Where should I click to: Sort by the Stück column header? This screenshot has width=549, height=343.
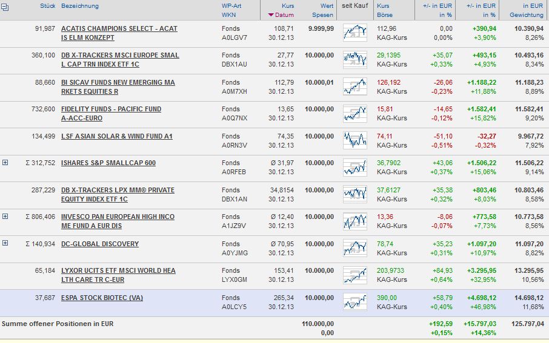(48, 6)
